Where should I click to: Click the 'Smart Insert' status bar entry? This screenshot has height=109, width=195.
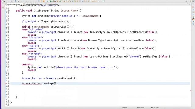click(x=141, y=108)
